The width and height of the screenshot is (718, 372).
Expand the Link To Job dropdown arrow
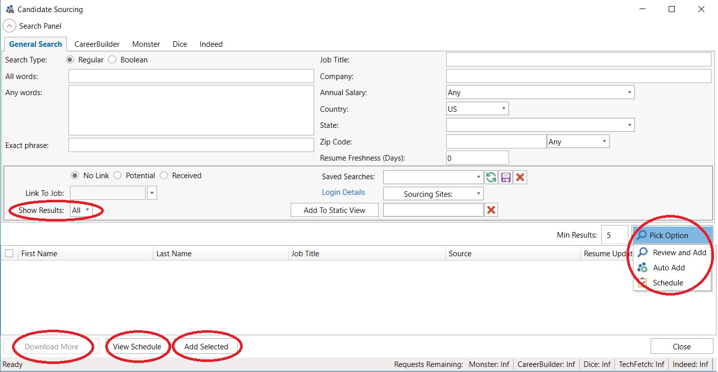pyautogui.click(x=152, y=193)
